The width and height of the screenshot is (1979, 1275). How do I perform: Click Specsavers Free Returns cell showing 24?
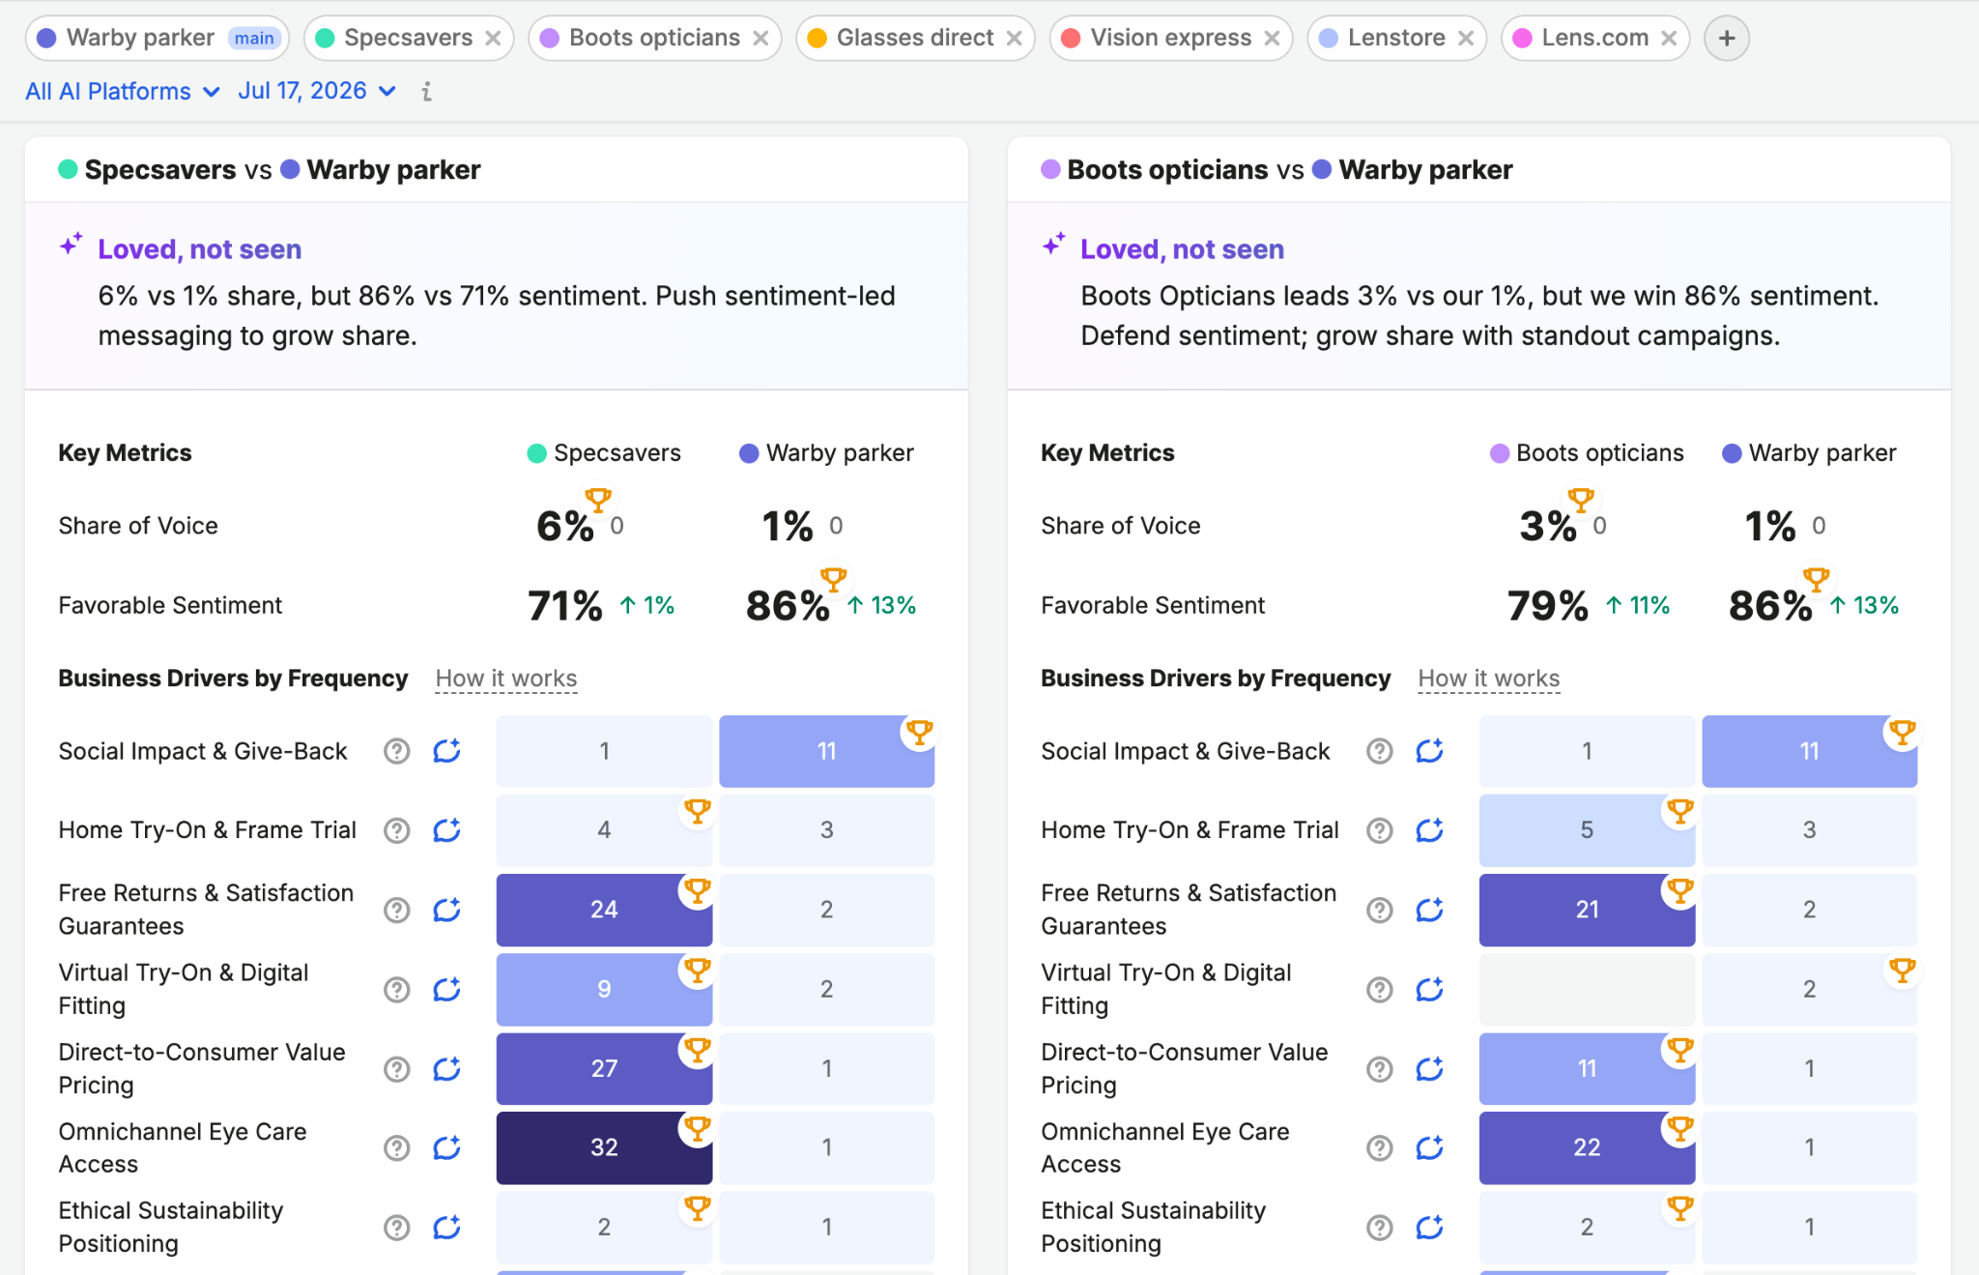(604, 910)
